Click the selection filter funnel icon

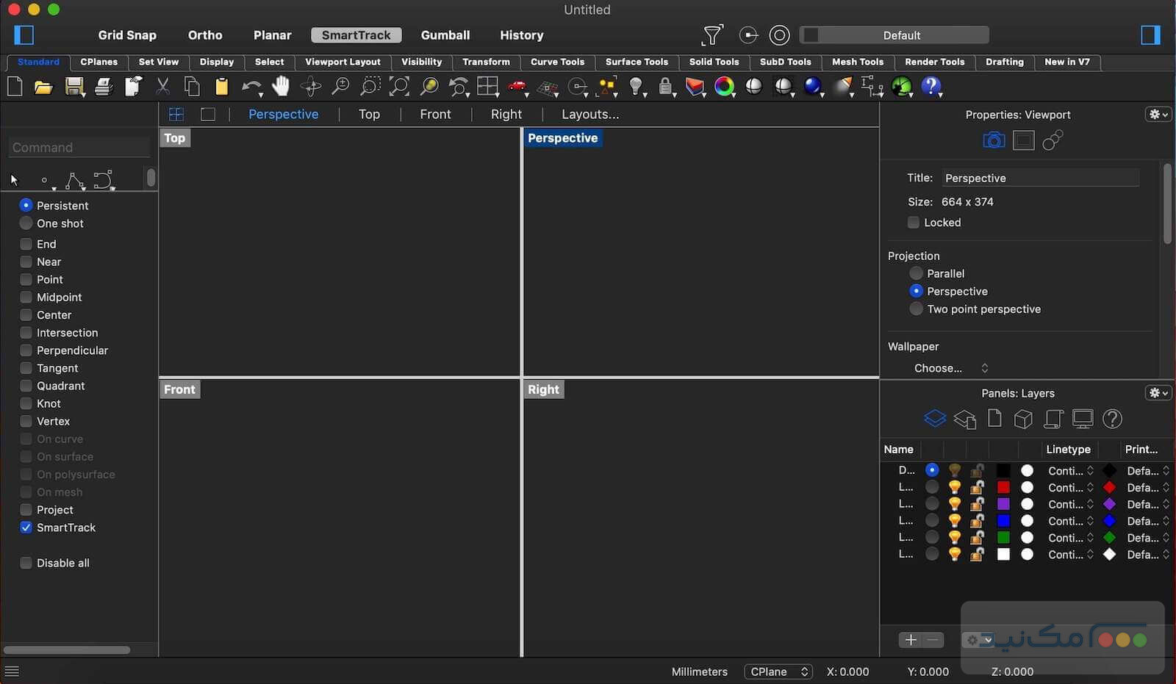pyautogui.click(x=712, y=35)
